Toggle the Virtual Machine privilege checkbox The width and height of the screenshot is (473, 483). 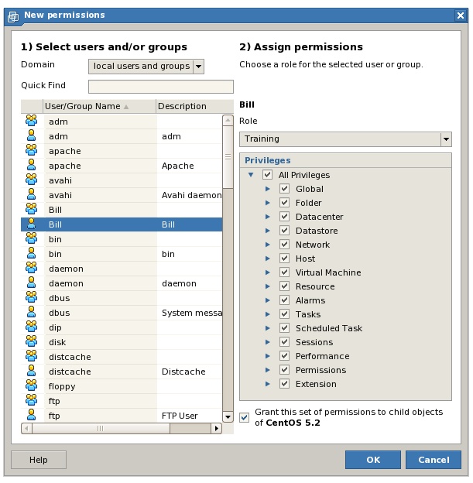(x=285, y=272)
